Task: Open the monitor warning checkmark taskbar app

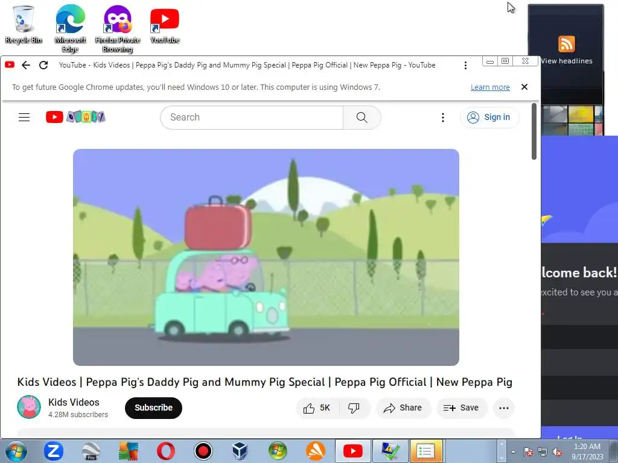Action: 390,451
